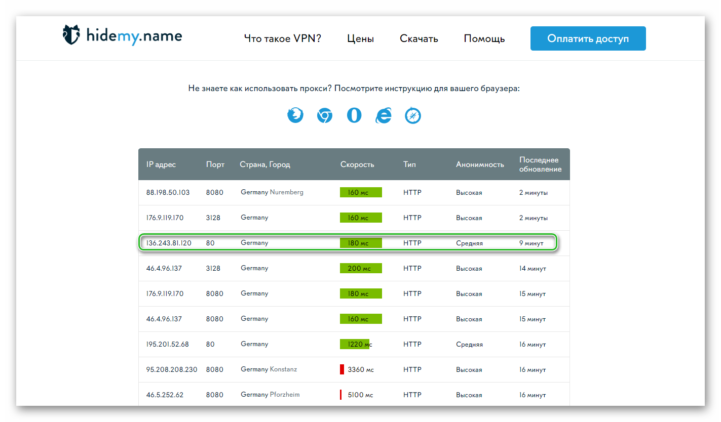Open Internet Explorer proxy instructions icon

coord(384,116)
